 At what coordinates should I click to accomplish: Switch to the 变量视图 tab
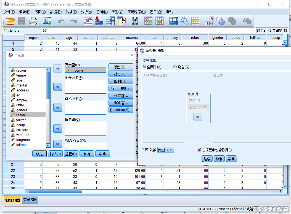pyautogui.click(x=30, y=200)
